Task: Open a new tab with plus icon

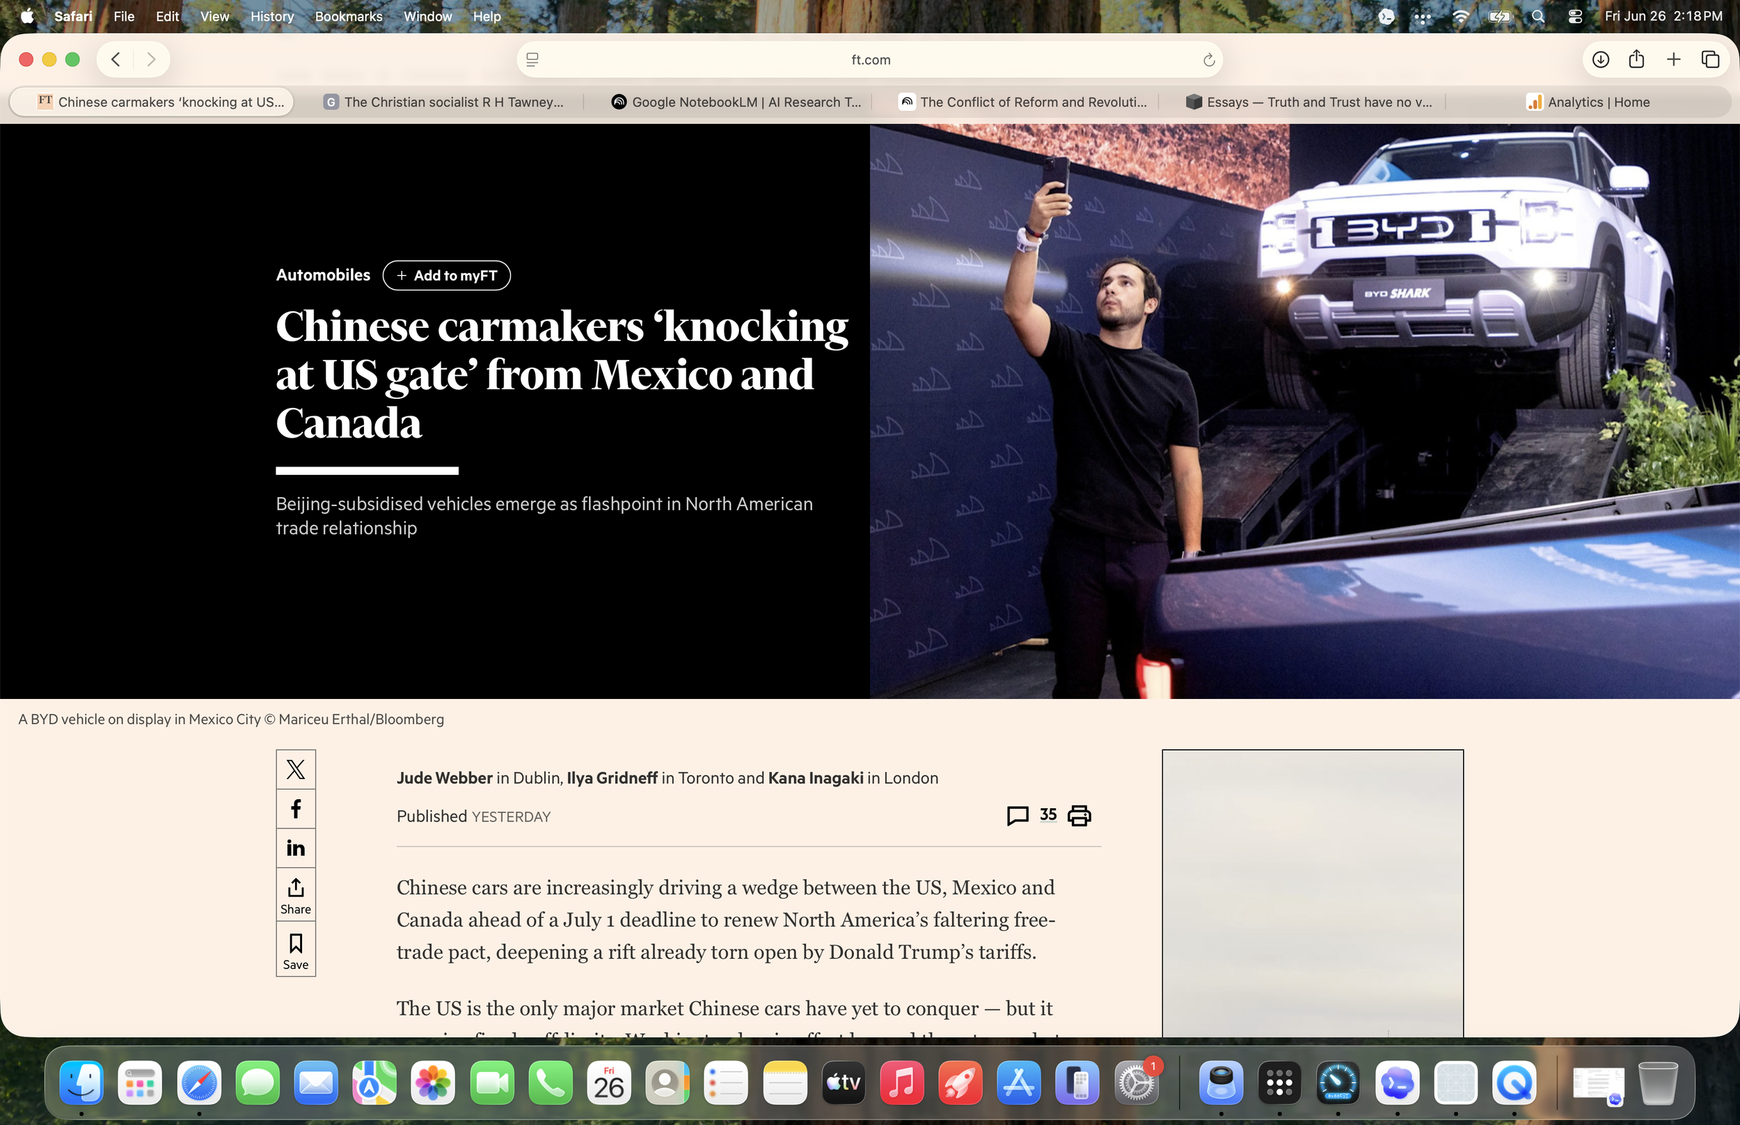Action: (x=1674, y=60)
